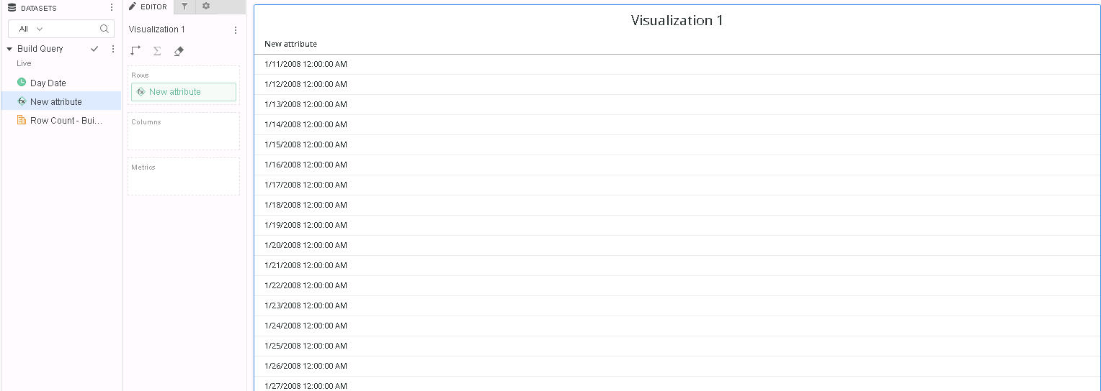This screenshot has width=1101, height=391.
Task: Open the Datasets panel options menu
Action: [111, 8]
